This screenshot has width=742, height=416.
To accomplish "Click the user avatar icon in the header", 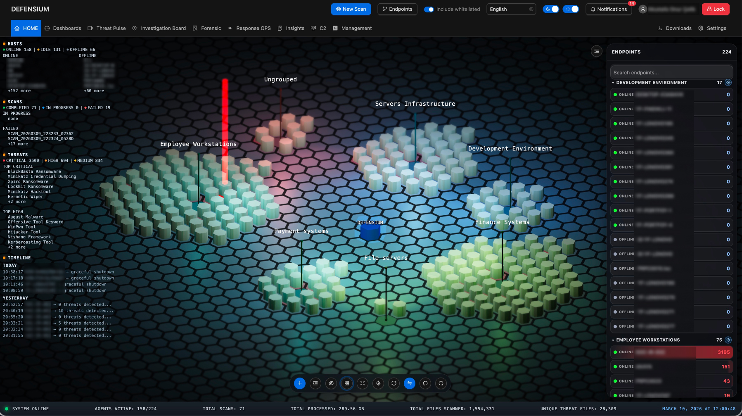I will pyautogui.click(x=643, y=9).
